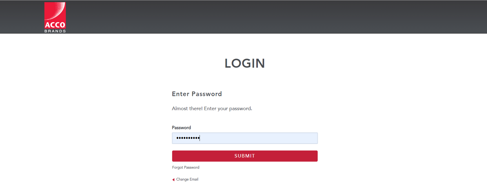Click the word 'Forgot' in the reset link
This screenshot has width=487, height=195.
(x=177, y=167)
